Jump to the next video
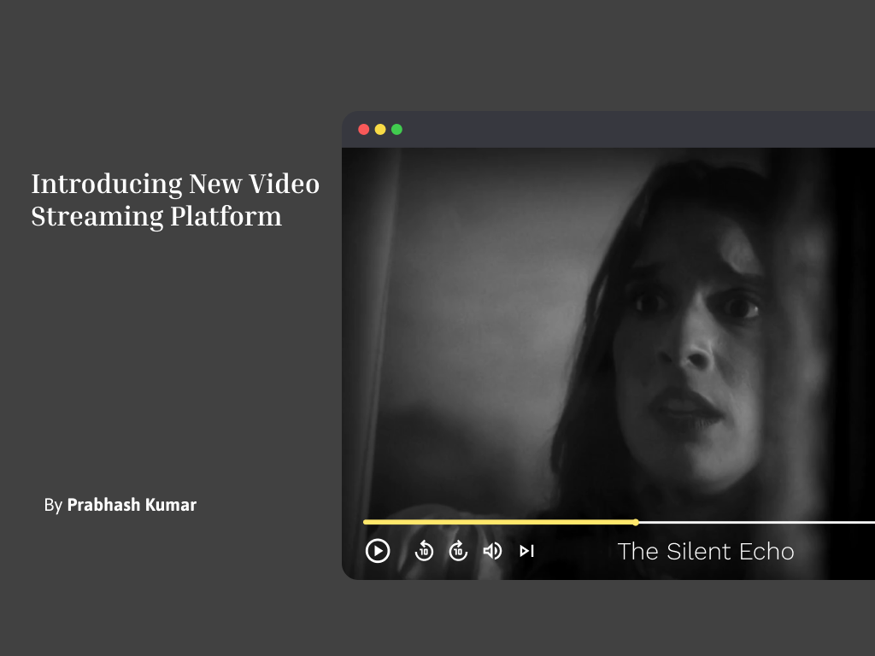 tap(526, 551)
